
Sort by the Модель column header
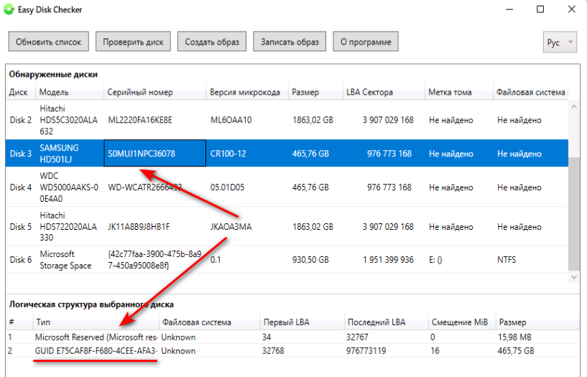pos(55,93)
